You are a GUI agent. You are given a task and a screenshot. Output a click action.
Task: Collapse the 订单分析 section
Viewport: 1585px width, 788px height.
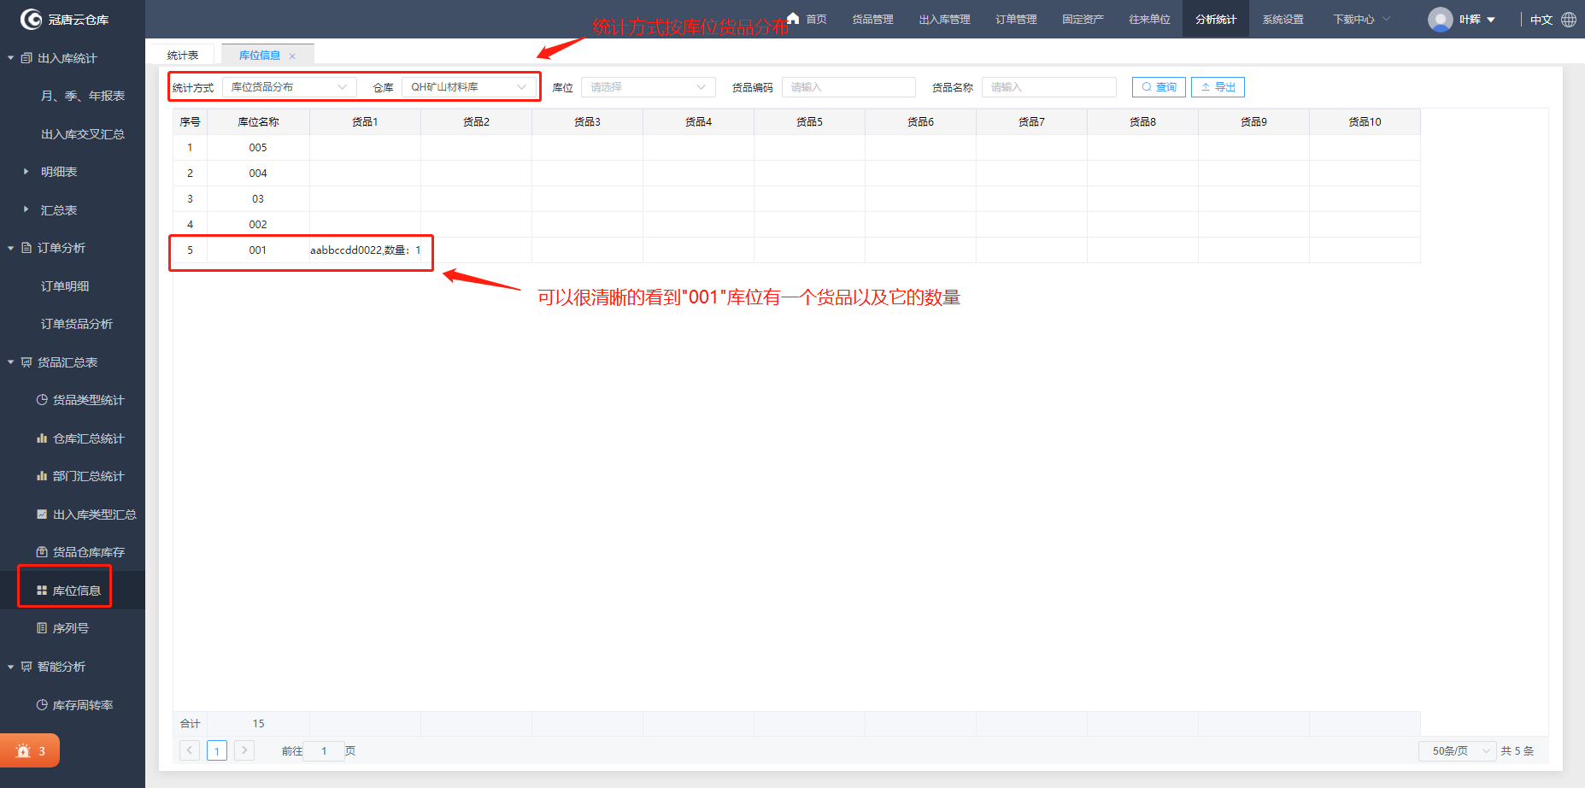coord(11,248)
